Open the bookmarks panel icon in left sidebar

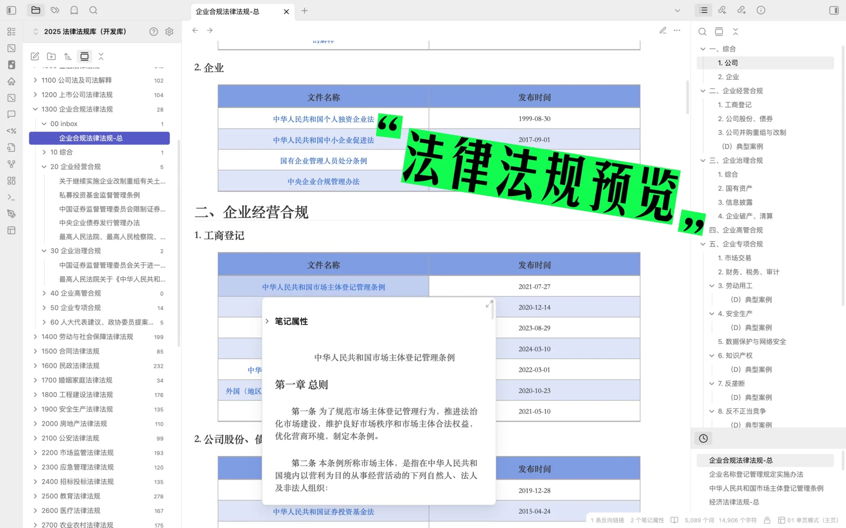(x=74, y=10)
